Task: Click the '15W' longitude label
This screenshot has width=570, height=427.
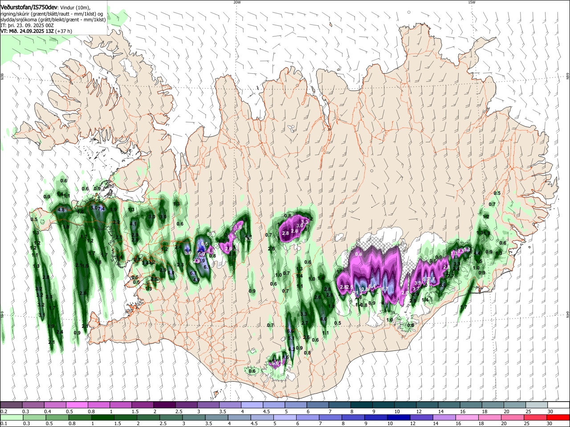Action: (472, 2)
